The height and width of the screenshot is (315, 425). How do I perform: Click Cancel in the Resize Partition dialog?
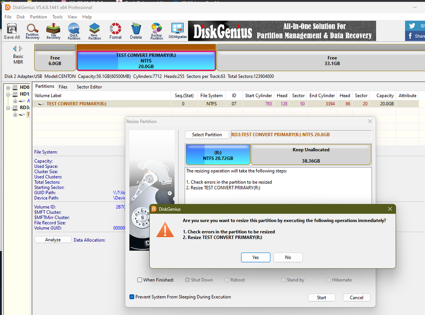tap(357, 297)
